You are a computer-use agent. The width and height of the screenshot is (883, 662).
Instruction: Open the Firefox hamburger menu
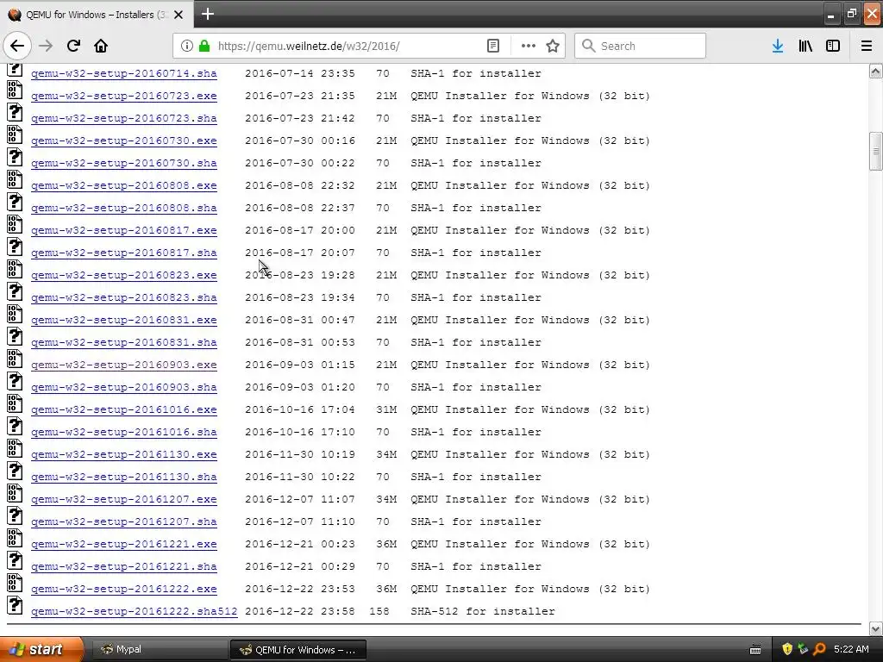pyautogui.click(x=867, y=46)
